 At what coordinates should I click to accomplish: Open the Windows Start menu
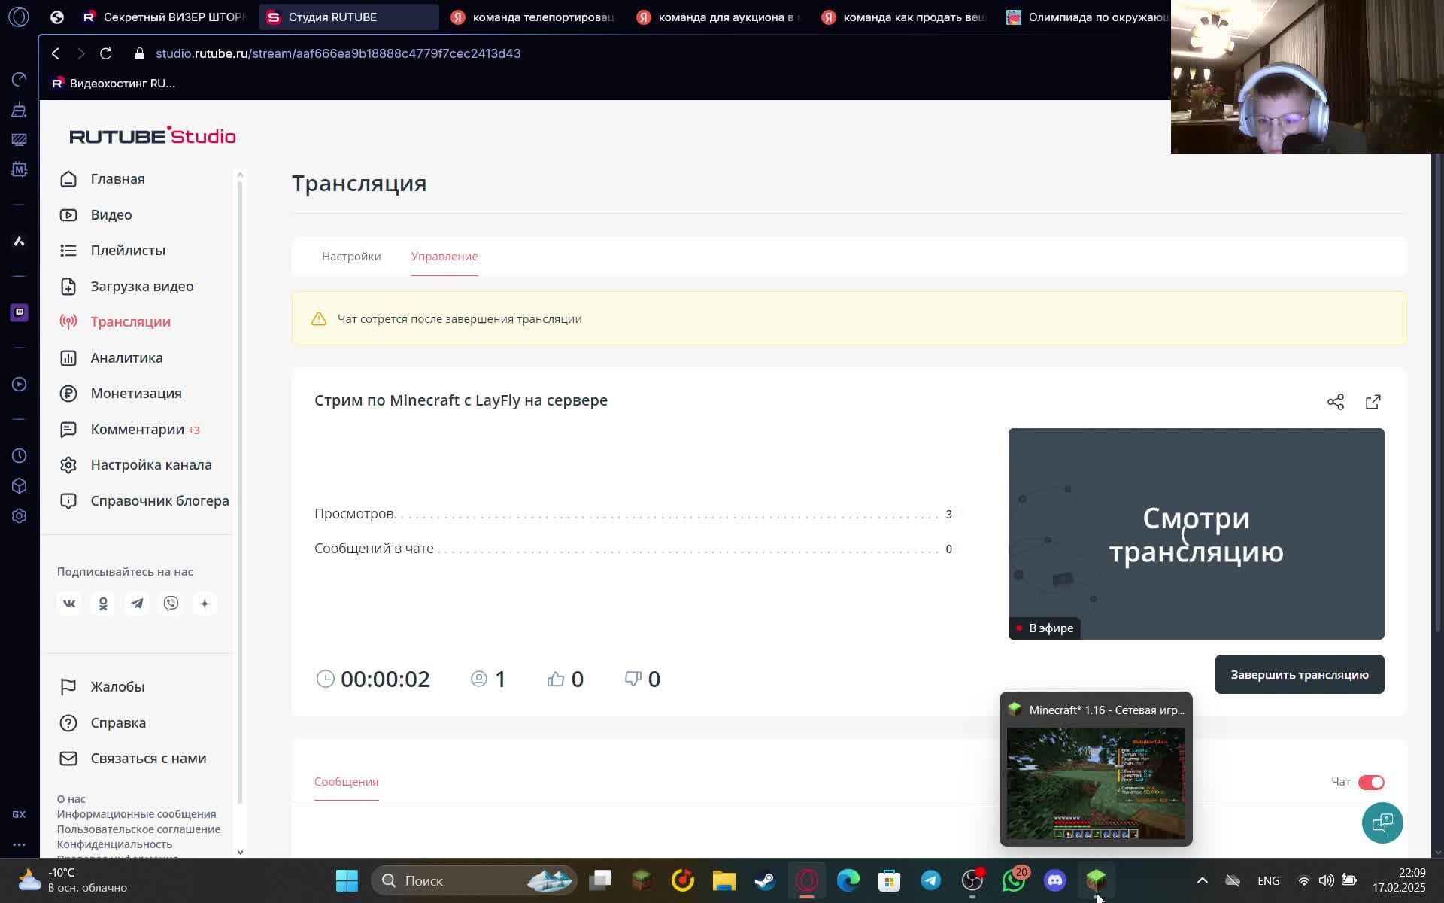point(347,880)
